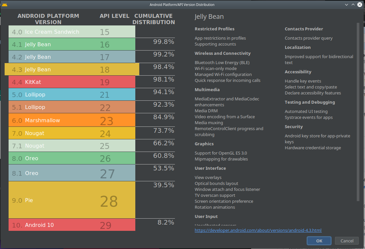Open the android-4.3.html developer link
This screenshot has height=249, width=365.
(x=258, y=230)
